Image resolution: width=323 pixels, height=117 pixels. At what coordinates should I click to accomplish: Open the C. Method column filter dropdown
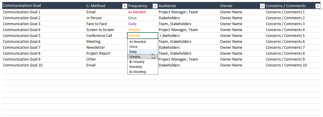pos(125,6)
